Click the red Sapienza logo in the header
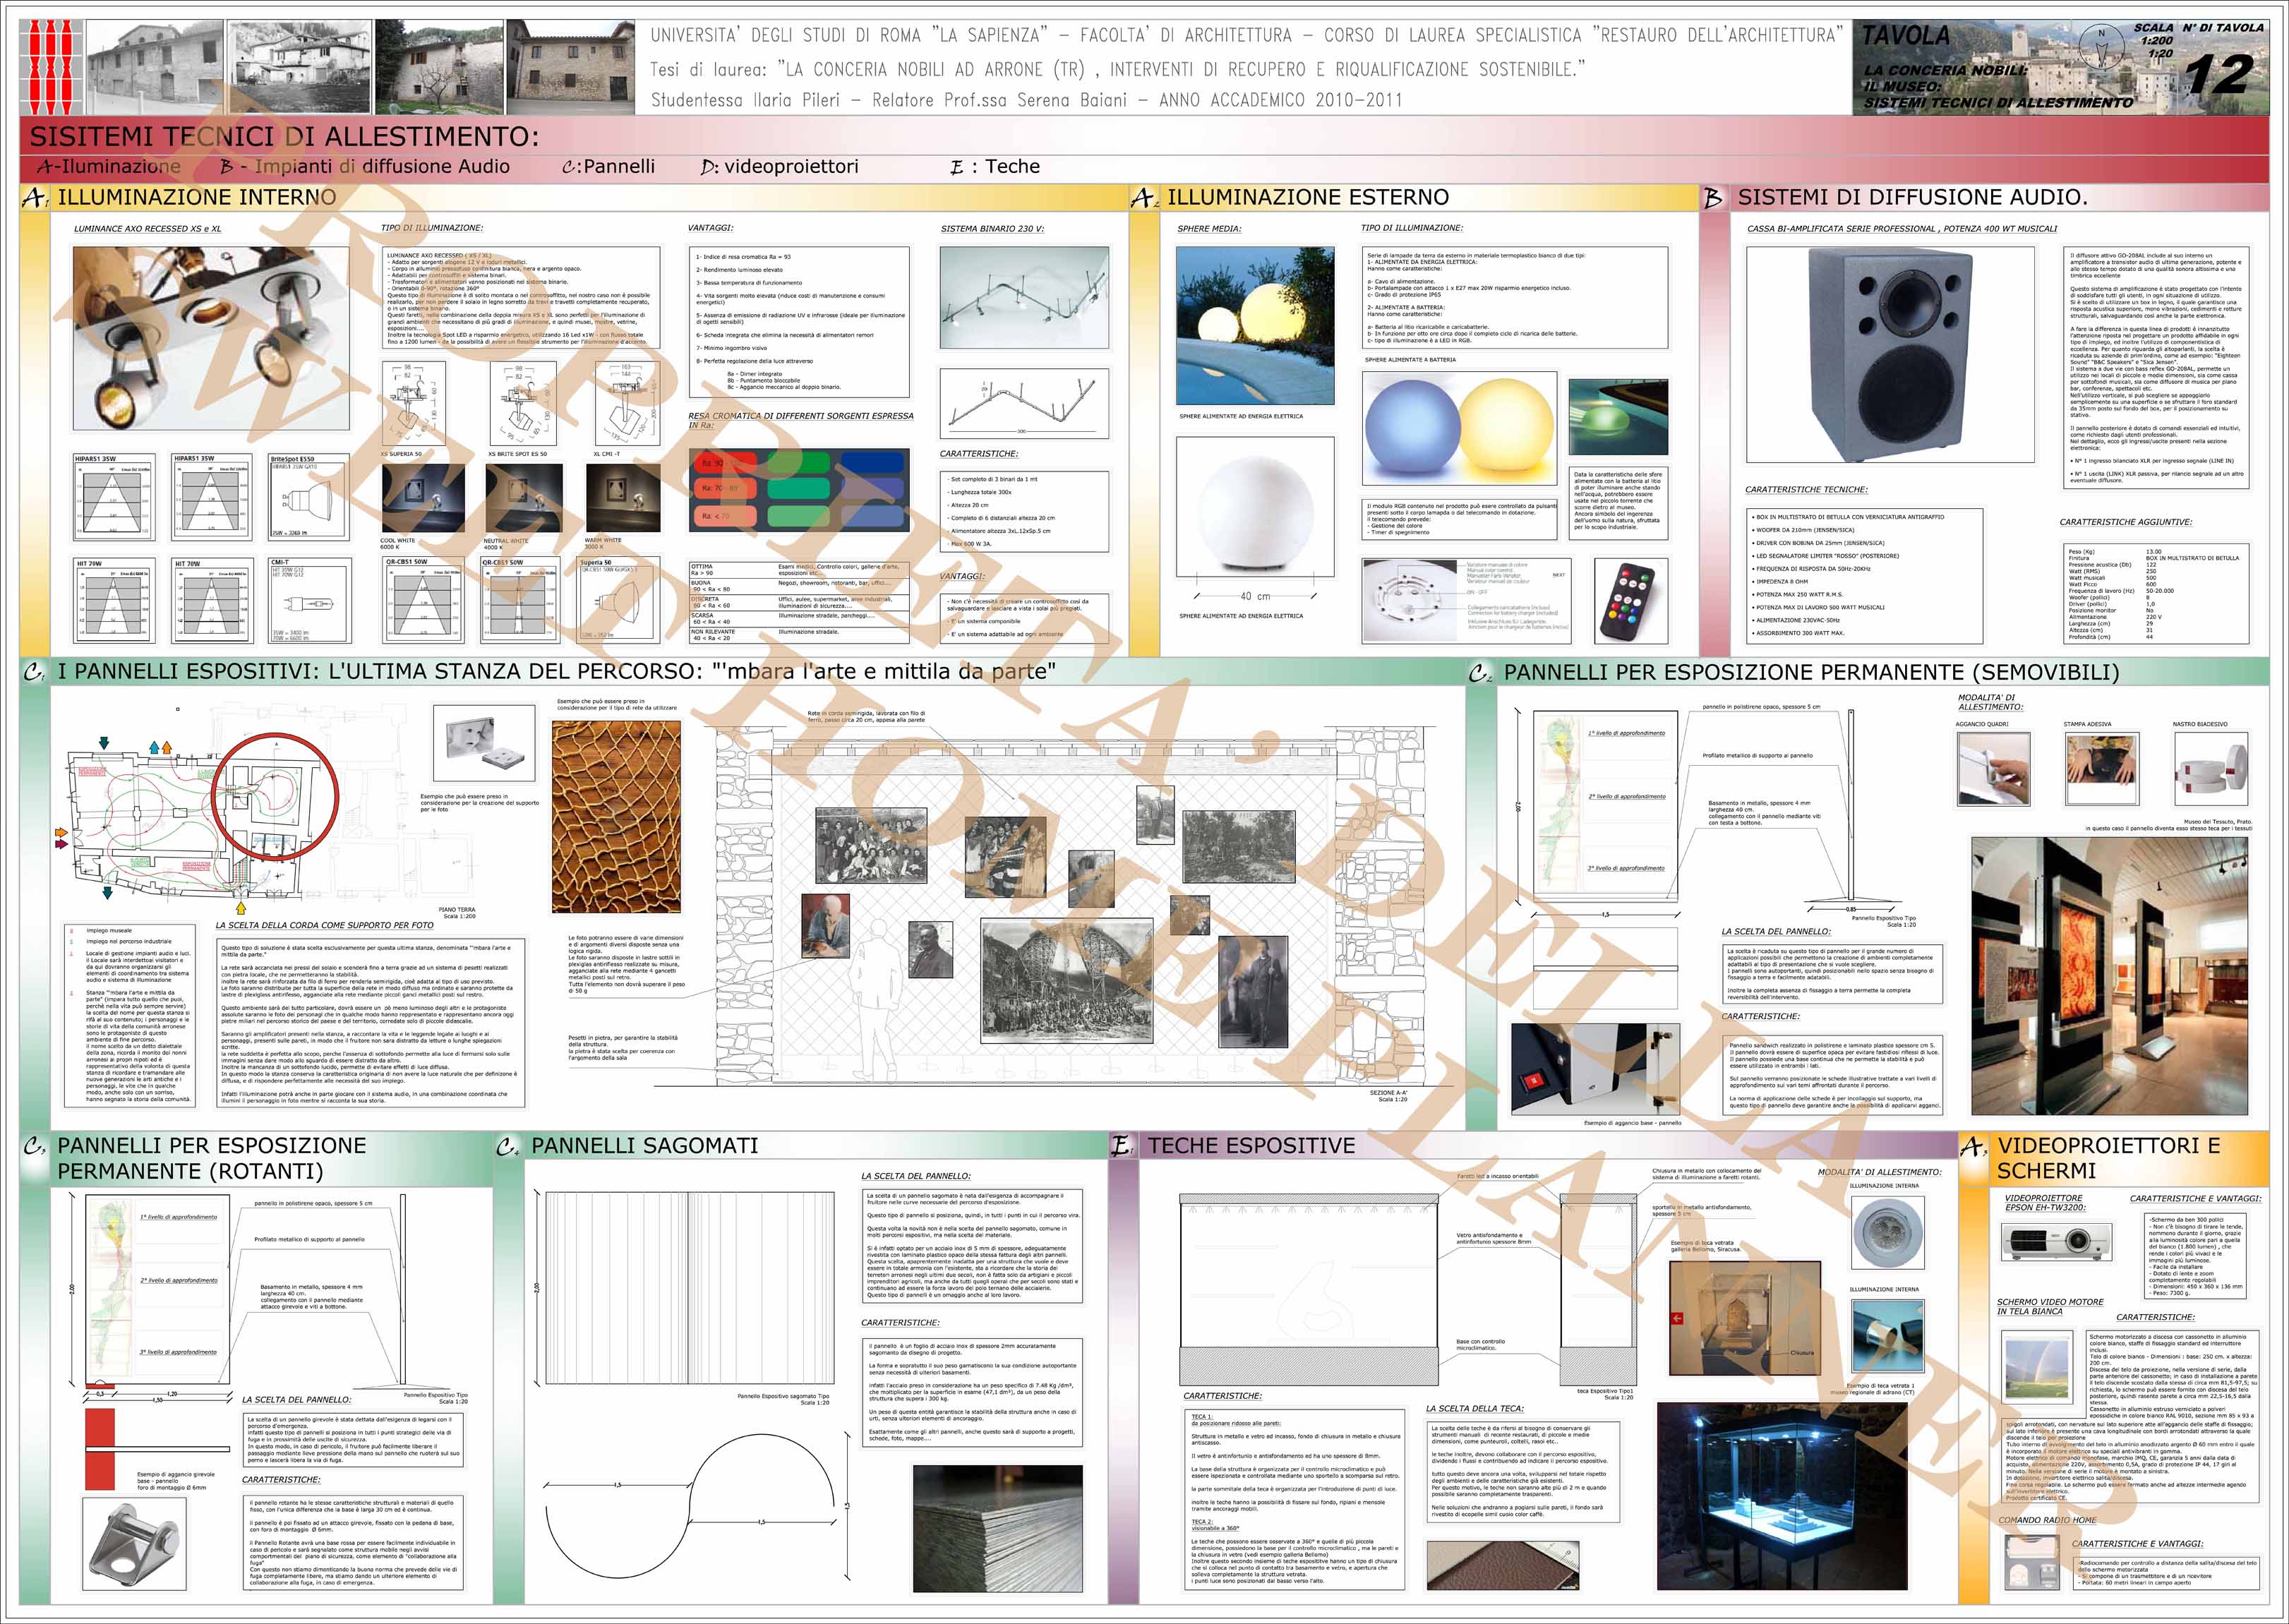 (50, 67)
